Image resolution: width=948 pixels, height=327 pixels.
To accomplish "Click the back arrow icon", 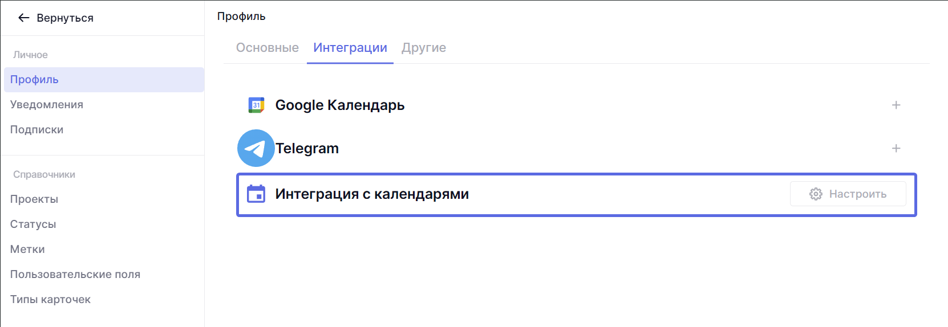I will coord(23,18).
